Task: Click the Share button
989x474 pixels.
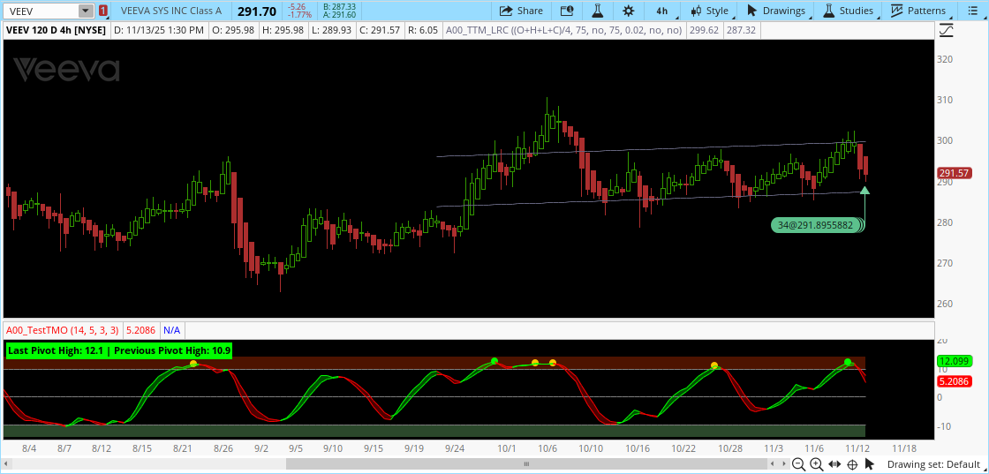Action: pyautogui.click(x=521, y=11)
